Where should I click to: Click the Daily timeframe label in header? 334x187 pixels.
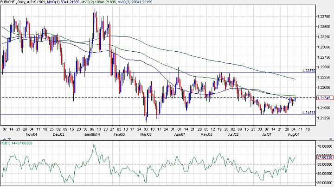click(x=21, y=2)
